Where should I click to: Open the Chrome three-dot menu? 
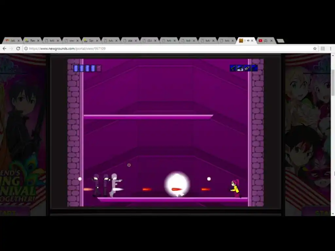click(x=330, y=49)
